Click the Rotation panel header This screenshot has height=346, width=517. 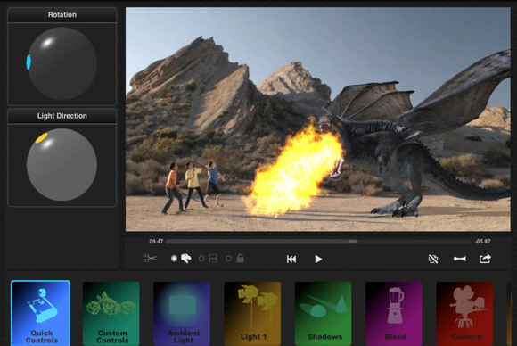62,15
